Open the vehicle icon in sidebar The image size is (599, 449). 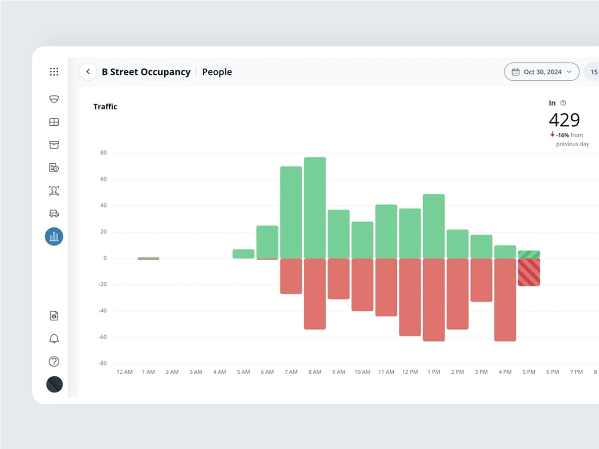[x=54, y=214]
